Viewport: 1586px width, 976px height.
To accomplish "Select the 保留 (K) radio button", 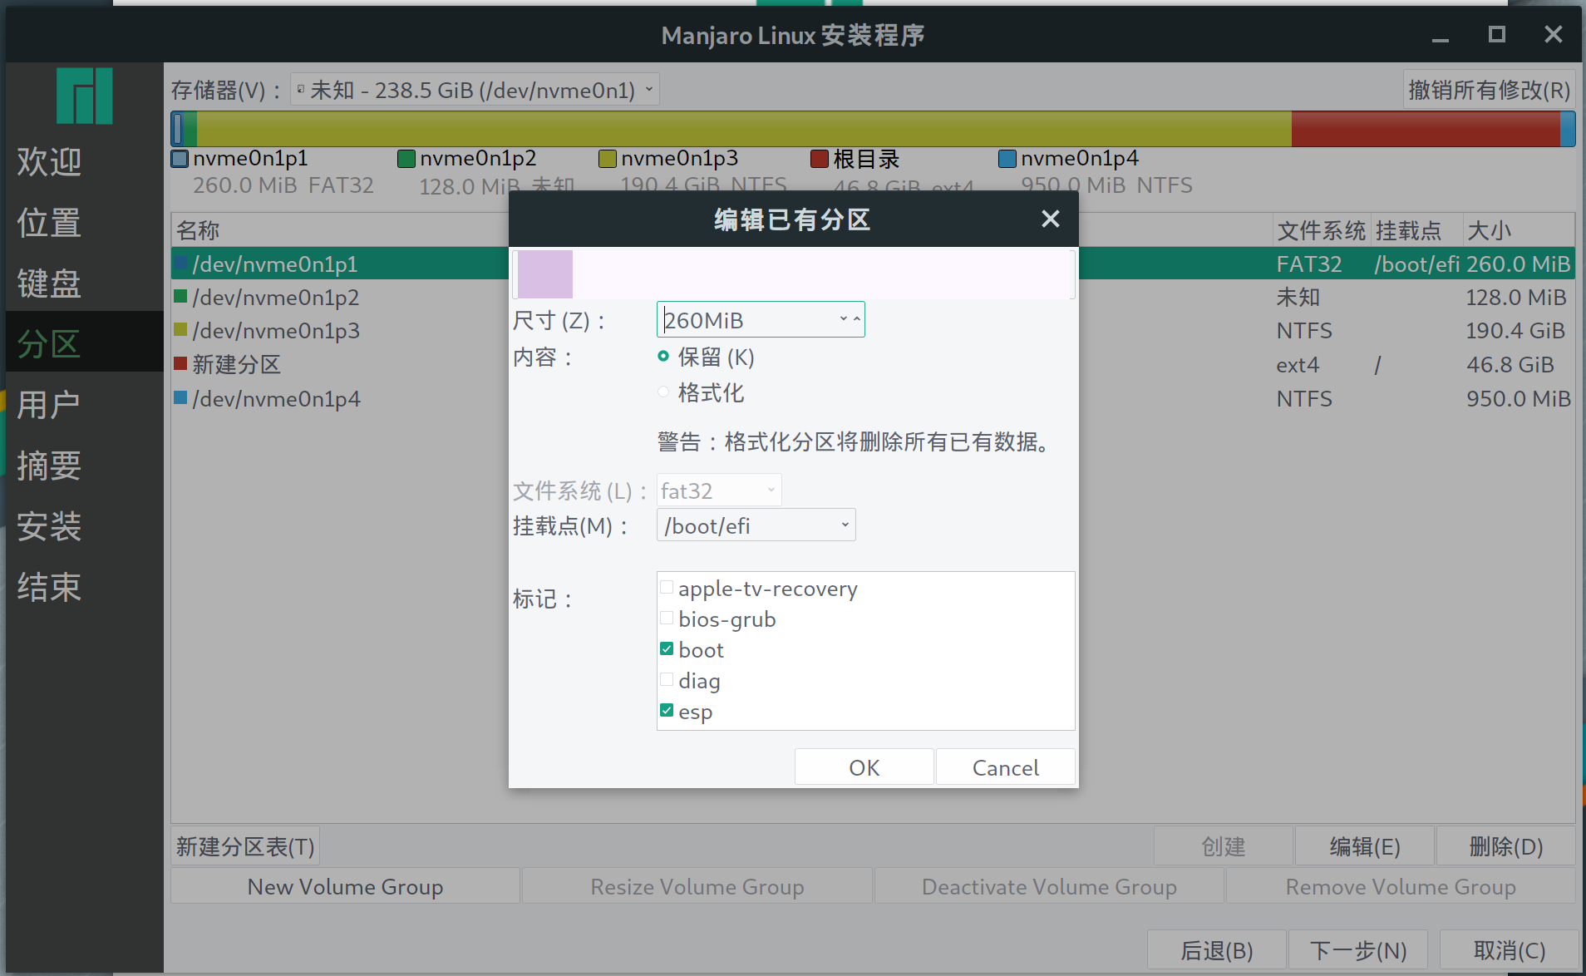I will coord(662,356).
